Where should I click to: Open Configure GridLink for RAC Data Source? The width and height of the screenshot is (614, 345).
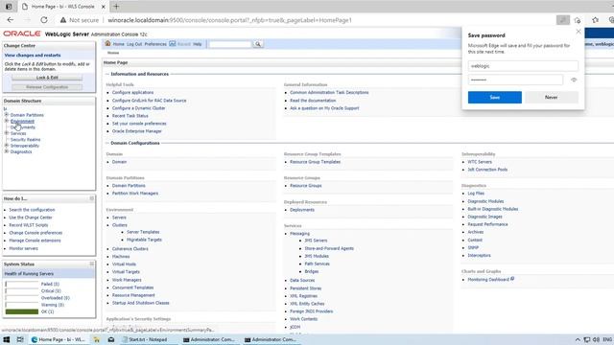tap(150, 101)
